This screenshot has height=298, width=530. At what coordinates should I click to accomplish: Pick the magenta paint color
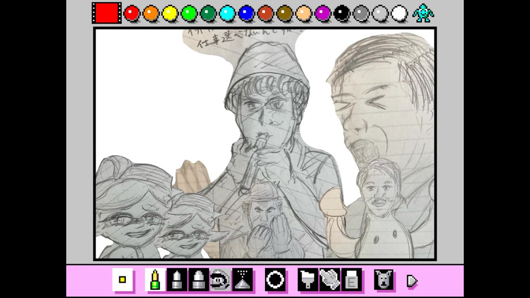322,14
